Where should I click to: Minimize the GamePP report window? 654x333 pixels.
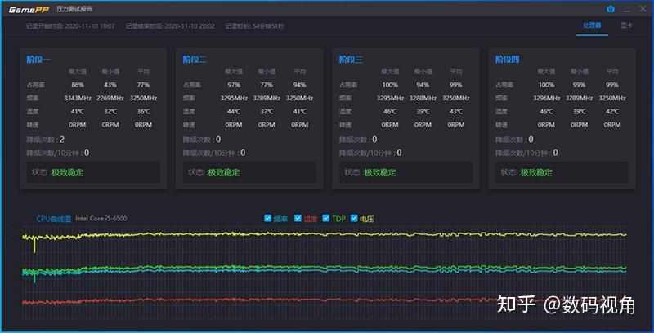coord(626,9)
